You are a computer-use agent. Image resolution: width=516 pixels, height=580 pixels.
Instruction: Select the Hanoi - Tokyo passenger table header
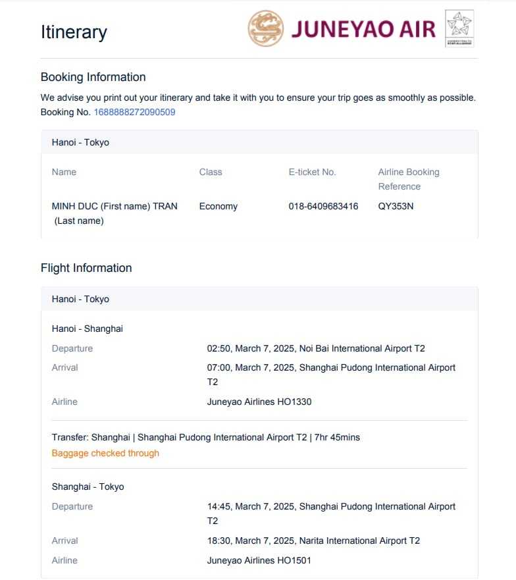(x=80, y=142)
